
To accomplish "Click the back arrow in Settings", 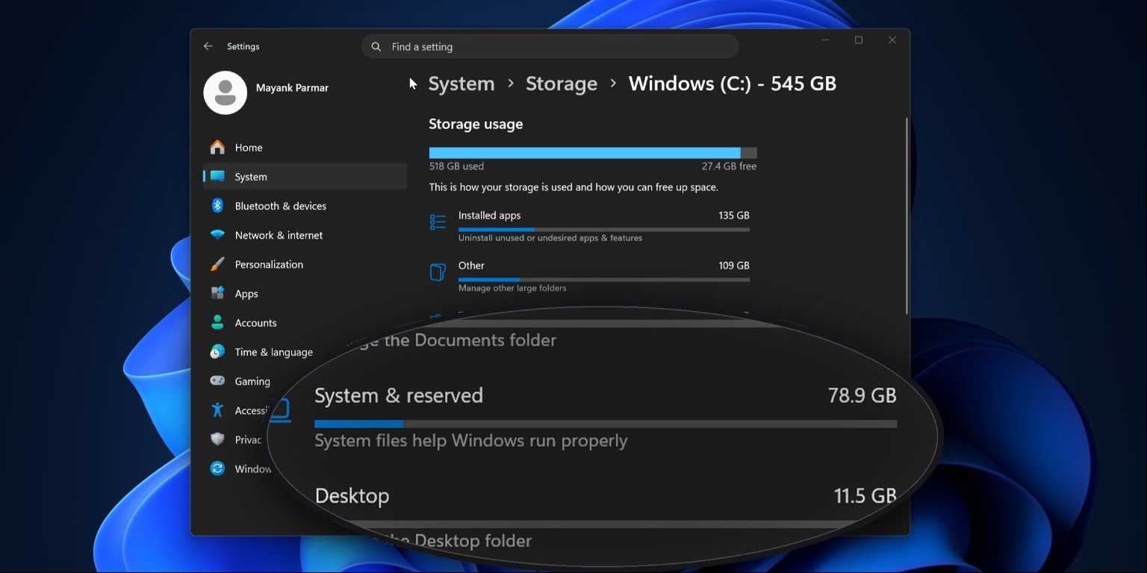I will click(x=208, y=46).
